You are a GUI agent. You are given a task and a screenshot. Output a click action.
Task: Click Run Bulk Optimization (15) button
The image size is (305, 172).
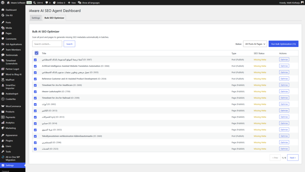(x=284, y=44)
